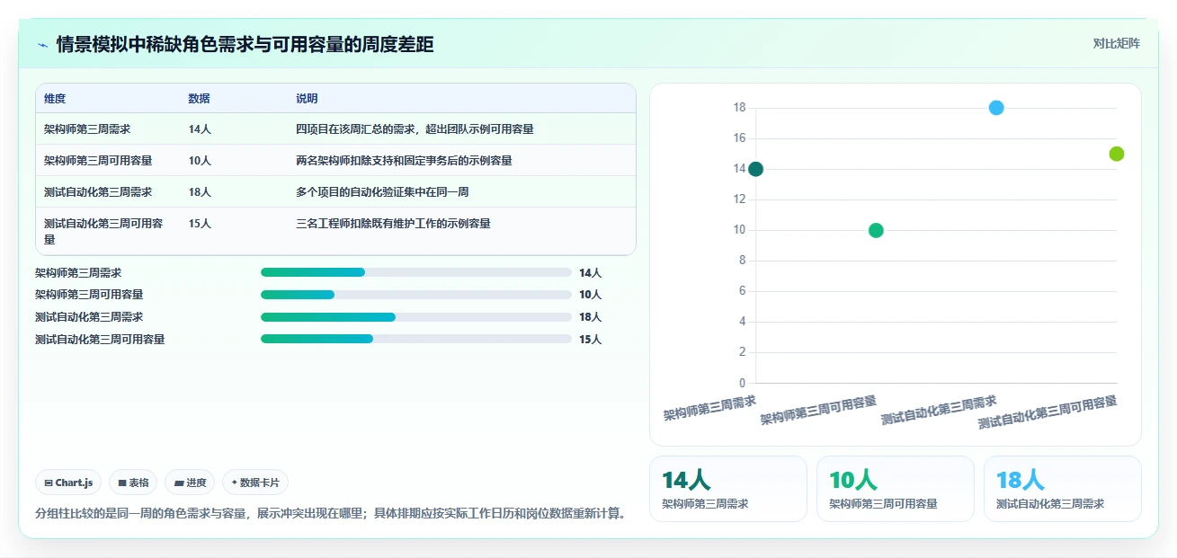The width and height of the screenshot is (1177, 558).
Task: Click the blue chart point at 18
Action: 996,108
